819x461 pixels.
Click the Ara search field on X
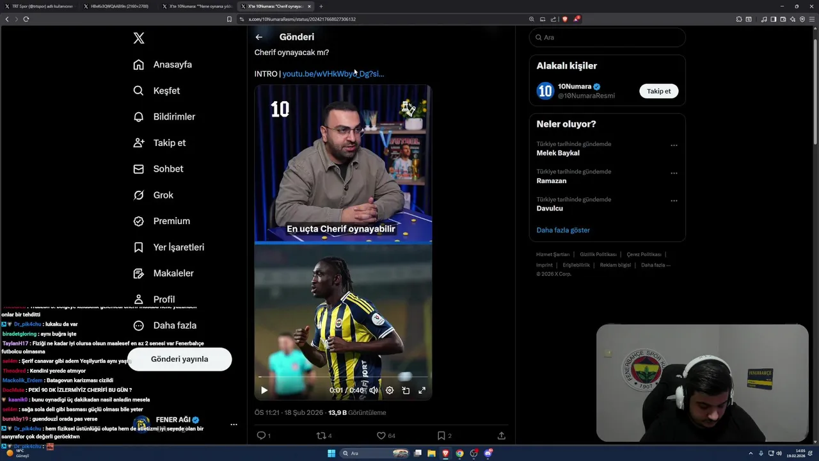click(607, 37)
